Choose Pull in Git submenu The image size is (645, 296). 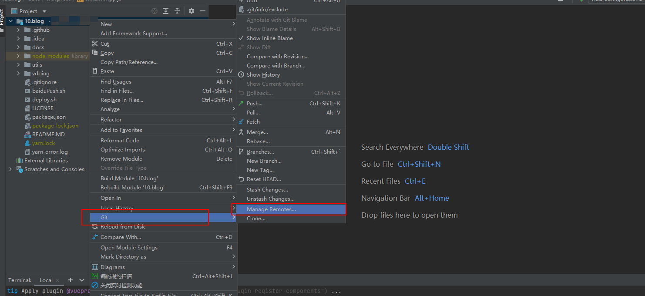291,112
